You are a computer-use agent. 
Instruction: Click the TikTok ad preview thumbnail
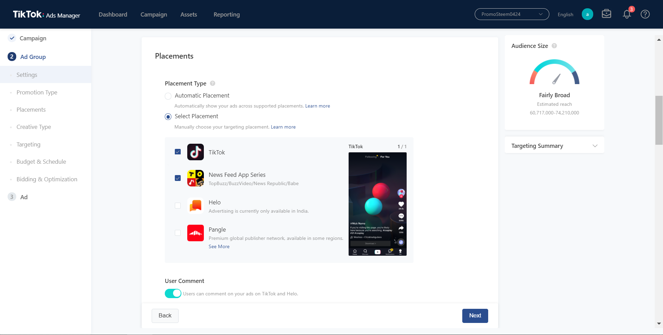coord(378,204)
